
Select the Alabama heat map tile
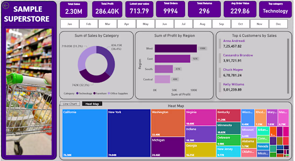[x=249, y=143]
